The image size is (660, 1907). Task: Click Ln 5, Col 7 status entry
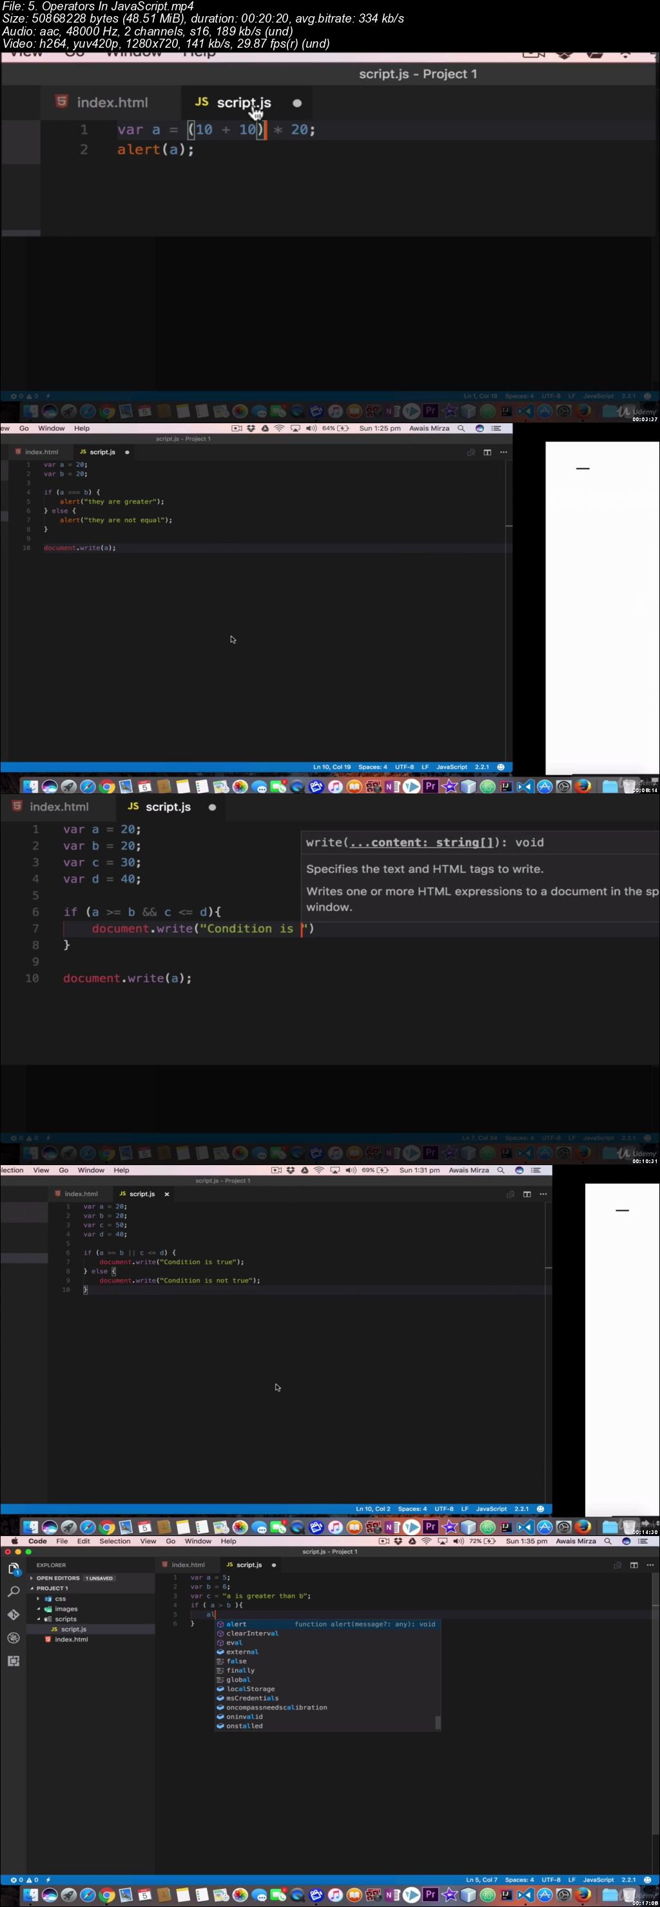coord(481,1880)
